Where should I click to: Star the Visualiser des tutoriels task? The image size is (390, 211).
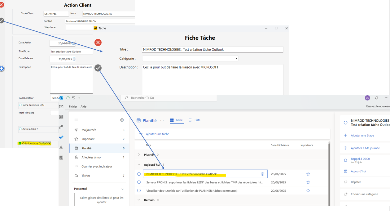(308, 191)
